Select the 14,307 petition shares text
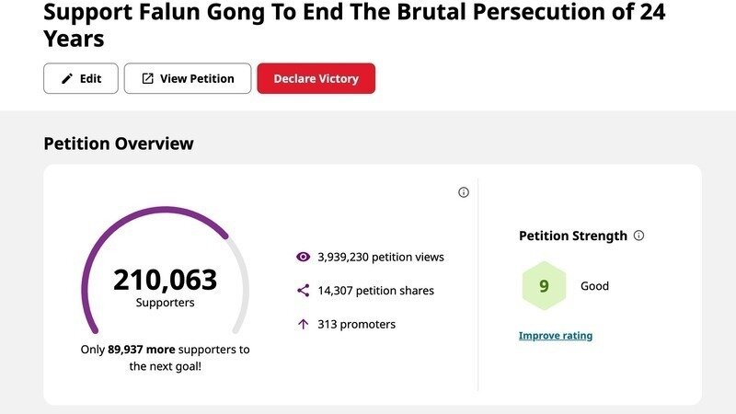Screen dimensions: 736x414 (375, 291)
